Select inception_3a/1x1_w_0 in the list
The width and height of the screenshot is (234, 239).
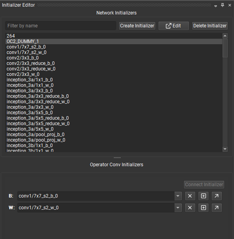(114, 85)
